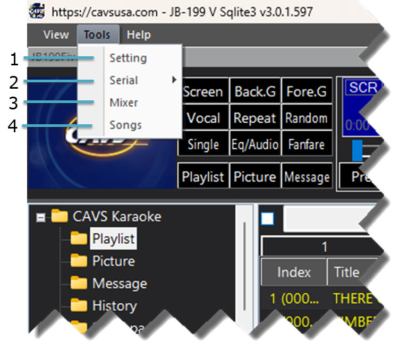This screenshot has width=399, height=350.
Task: Click the Fanfare button
Action: (x=306, y=144)
